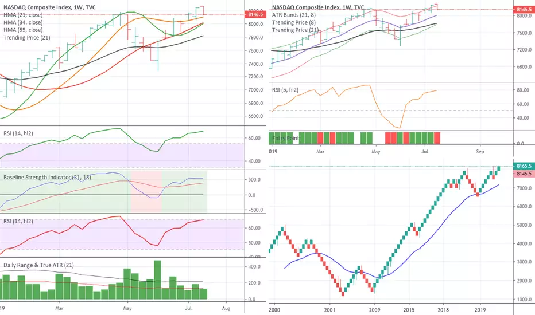
Task: Click the HMA (21, close) indicator label
Action: [23, 15]
